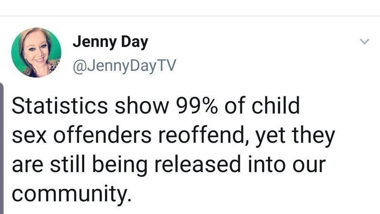
Task: Click the word 'Statistics' in the tweet
Action: (x=60, y=106)
